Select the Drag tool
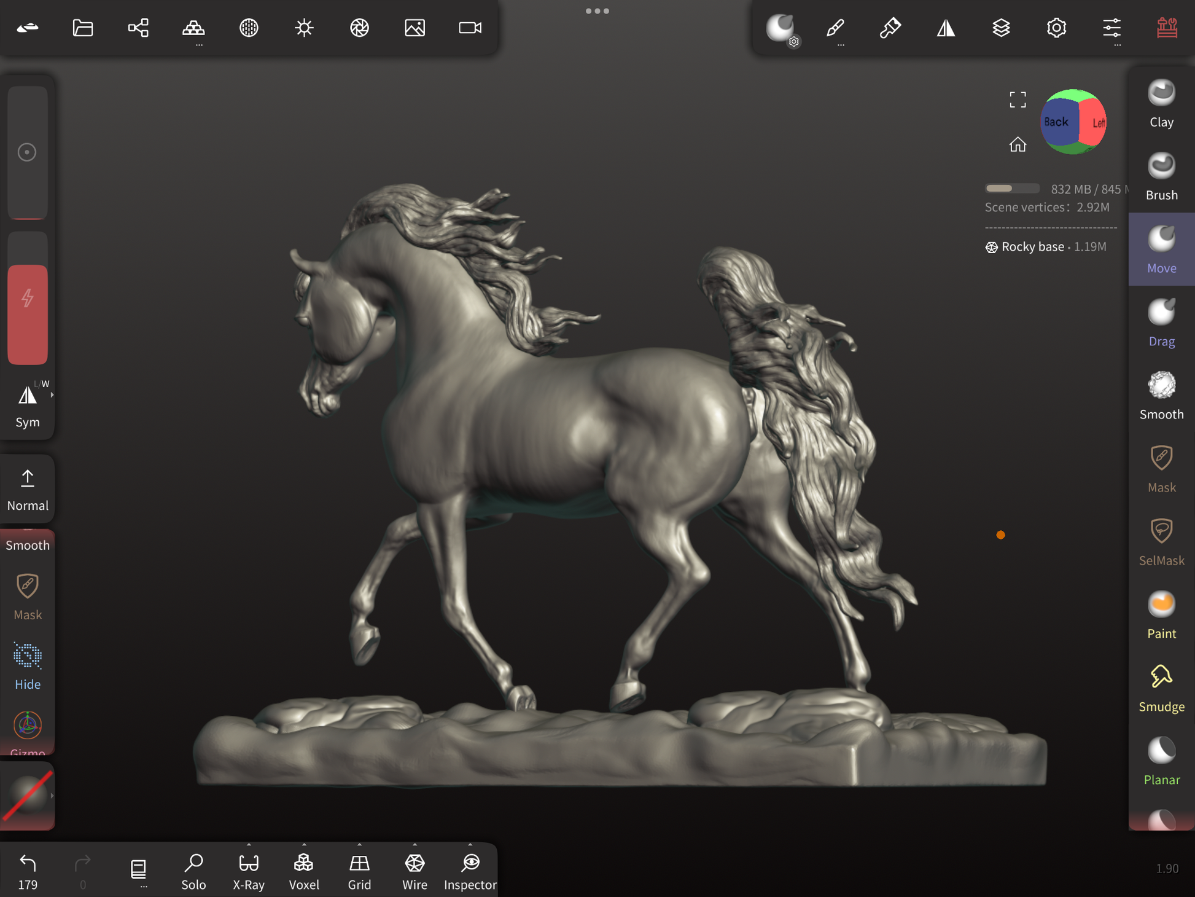The height and width of the screenshot is (897, 1195). [1161, 323]
